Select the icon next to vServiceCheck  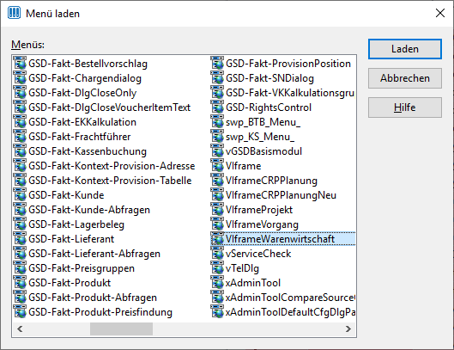[217, 254]
